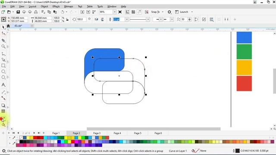The image size is (276, 155).
Task: Select the Parallel Dimension tool
Action: click(x=3, y=92)
